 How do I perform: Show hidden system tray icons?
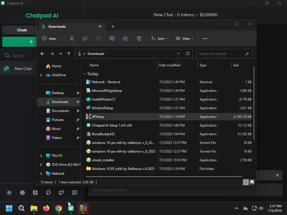point(237,208)
